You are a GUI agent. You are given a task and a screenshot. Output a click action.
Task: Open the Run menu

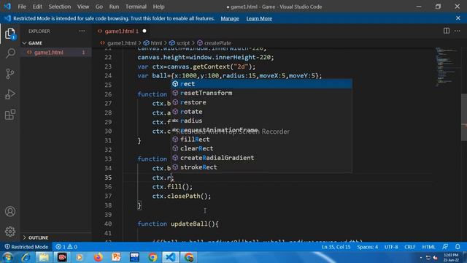click(x=114, y=7)
